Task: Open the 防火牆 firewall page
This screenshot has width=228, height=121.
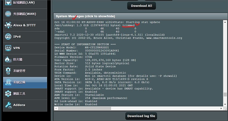Action: coord(25,59)
